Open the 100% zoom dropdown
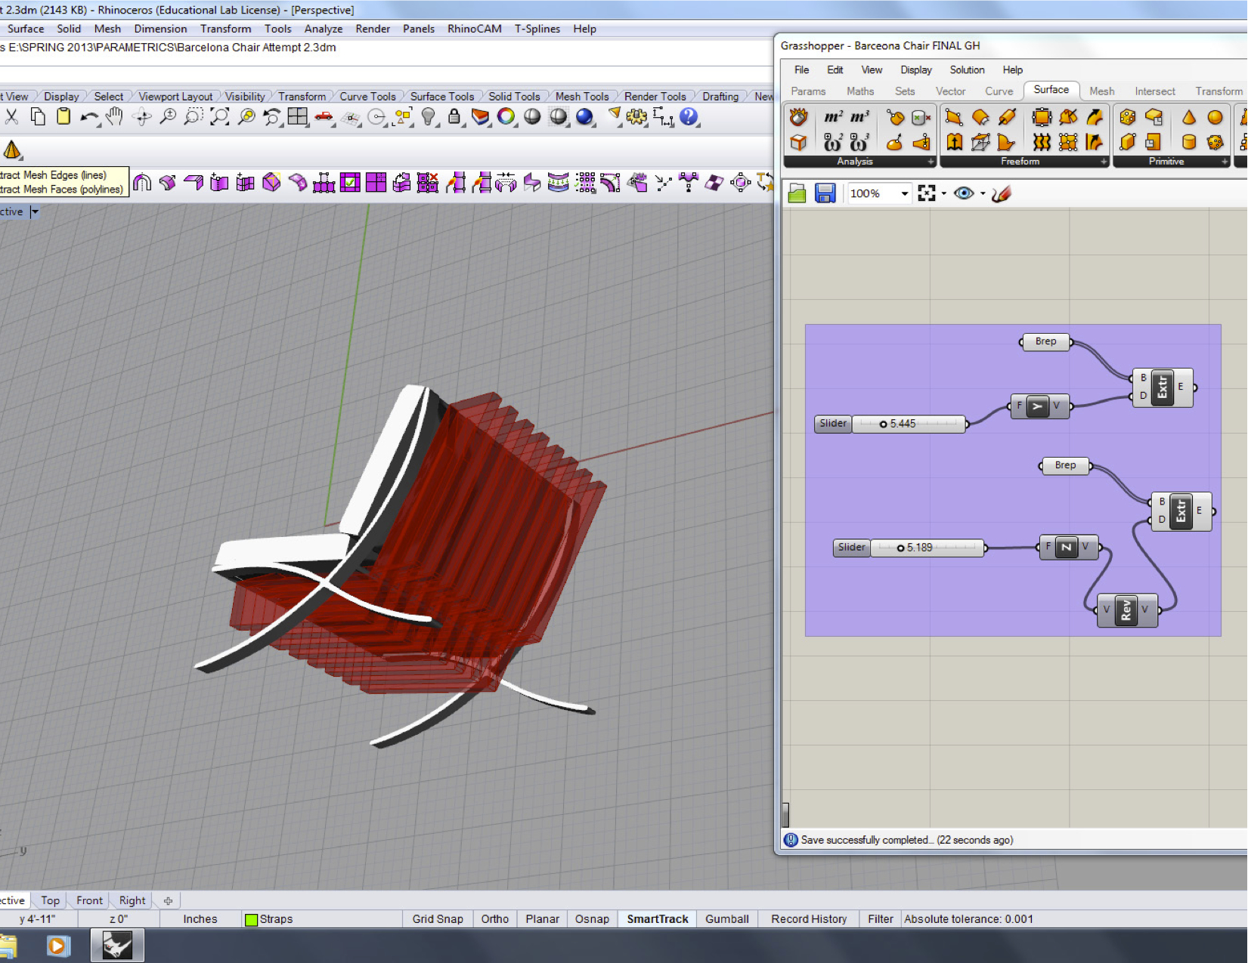 (x=904, y=193)
